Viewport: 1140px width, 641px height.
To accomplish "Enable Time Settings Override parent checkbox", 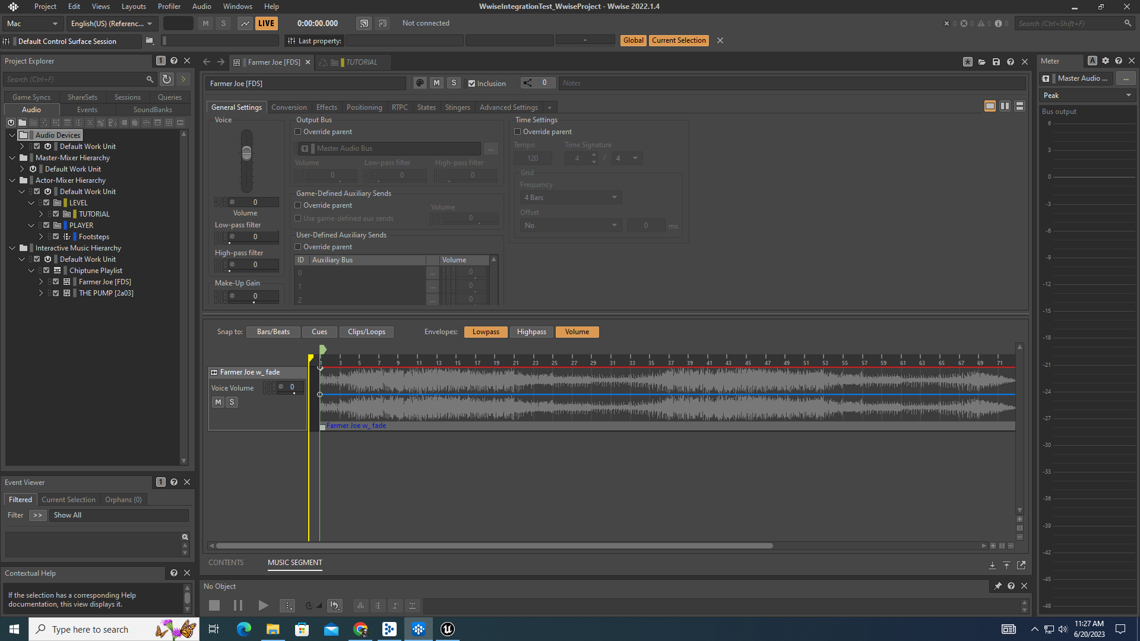I will (x=517, y=132).
